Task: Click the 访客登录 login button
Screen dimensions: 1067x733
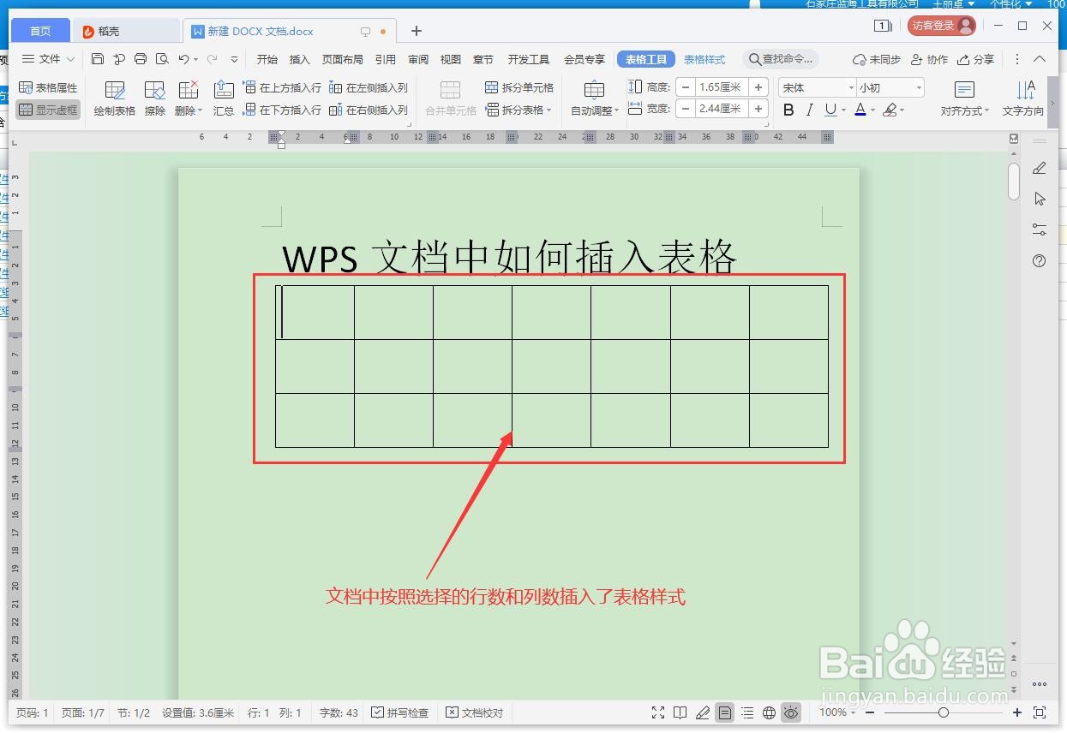Action: pos(941,26)
